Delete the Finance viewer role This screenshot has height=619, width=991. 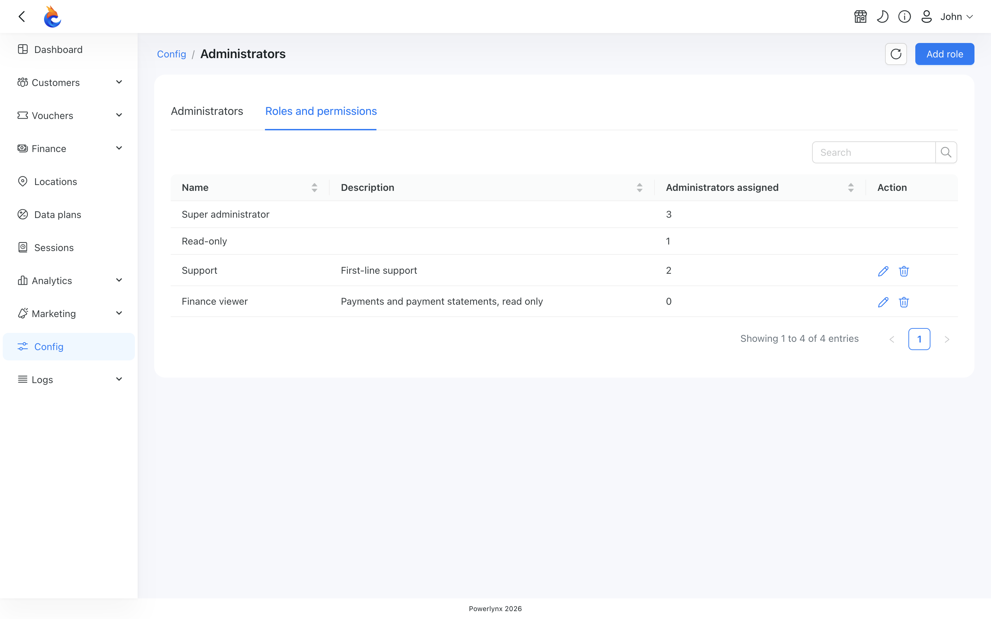[x=904, y=302]
